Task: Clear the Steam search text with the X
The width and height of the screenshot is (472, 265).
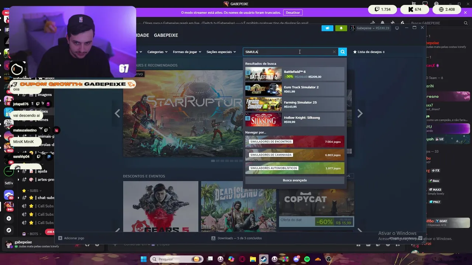Action: (334, 52)
